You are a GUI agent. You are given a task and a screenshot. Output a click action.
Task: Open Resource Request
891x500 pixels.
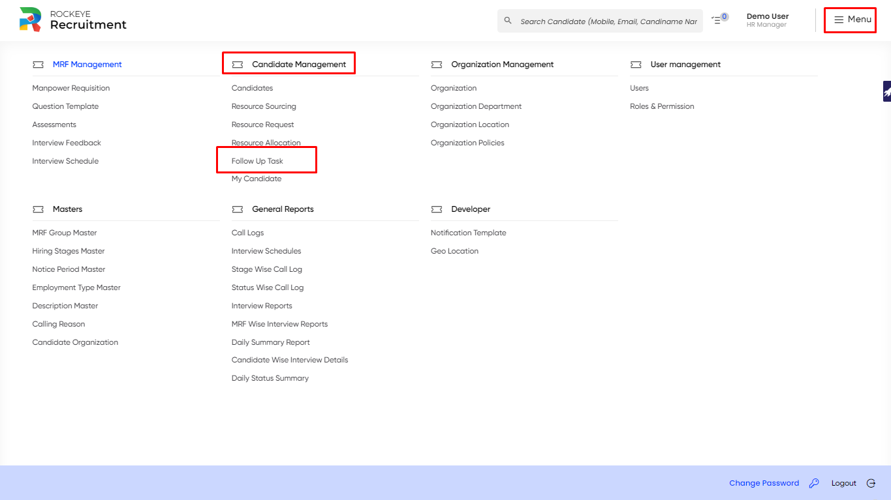tap(262, 125)
